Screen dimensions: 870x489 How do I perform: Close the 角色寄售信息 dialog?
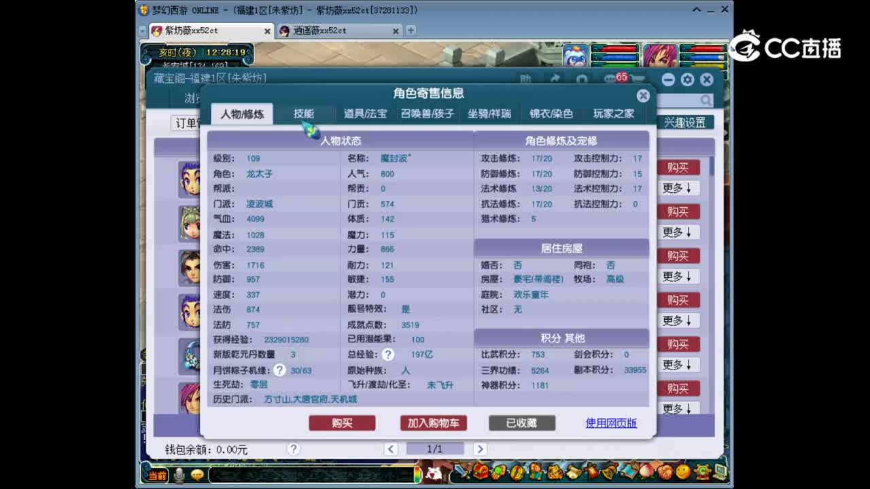pyautogui.click(x=643, y=96)
